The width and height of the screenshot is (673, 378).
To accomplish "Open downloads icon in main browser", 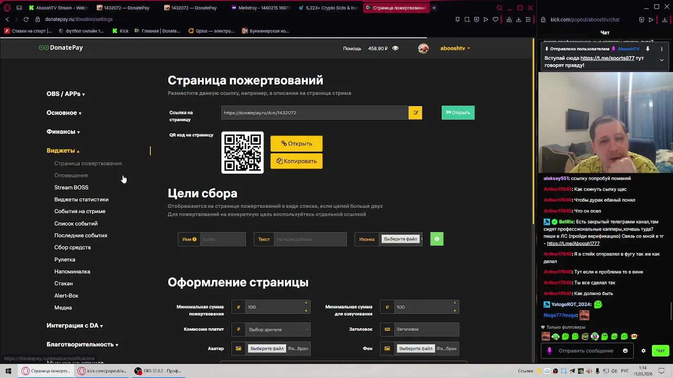I will [x=518, y=19].
